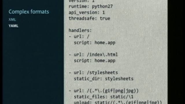Click the 'handlers:' line
The height and width of the screenshot is (104, 185).
coord(80,30)
